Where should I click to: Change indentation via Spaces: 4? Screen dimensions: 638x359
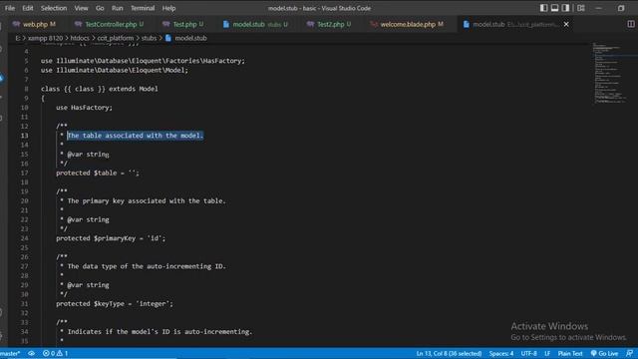point(501,353)
